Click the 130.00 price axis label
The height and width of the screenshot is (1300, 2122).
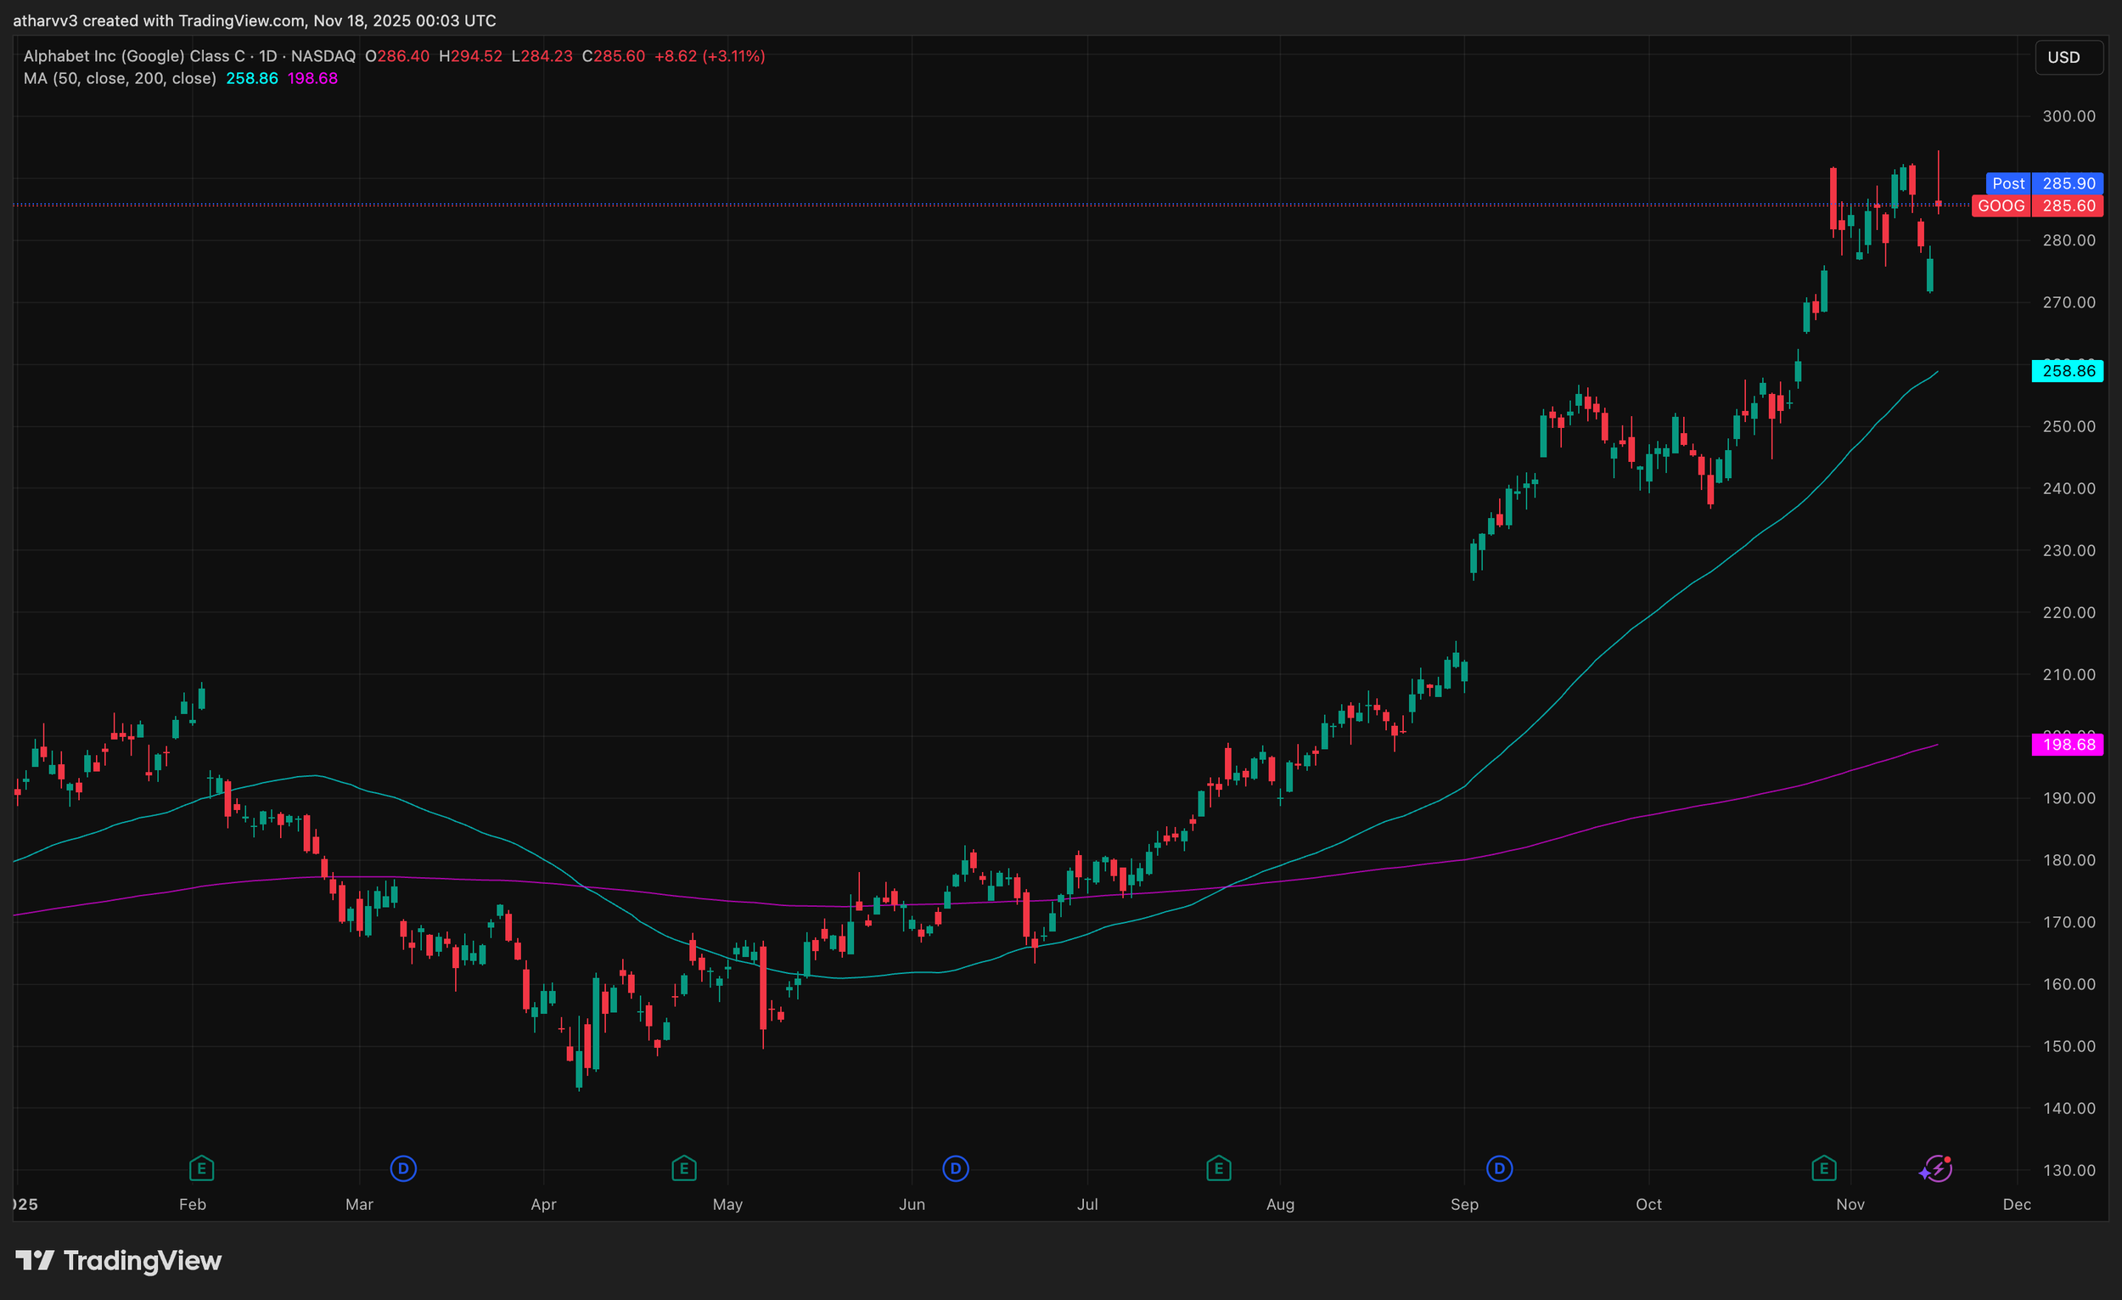[x=2069, y=1170]
